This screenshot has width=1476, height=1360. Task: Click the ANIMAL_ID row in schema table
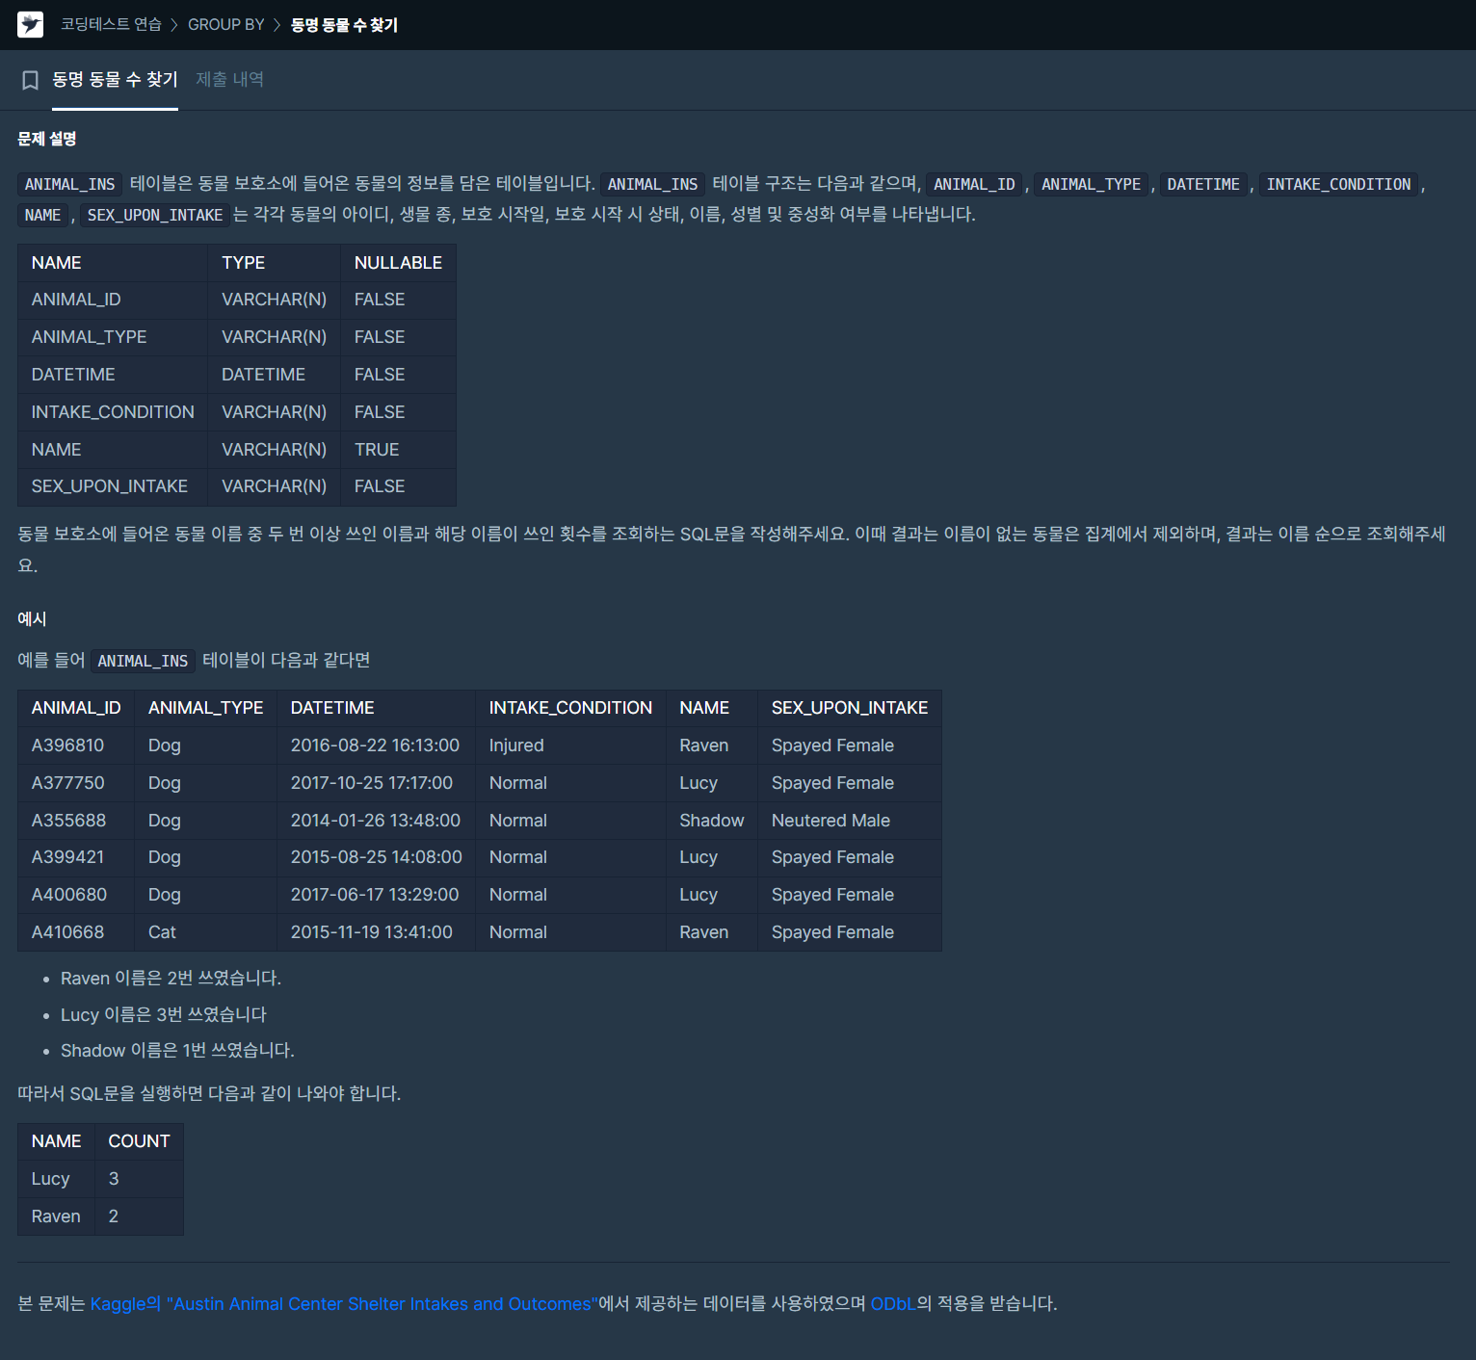click(236, 300)
